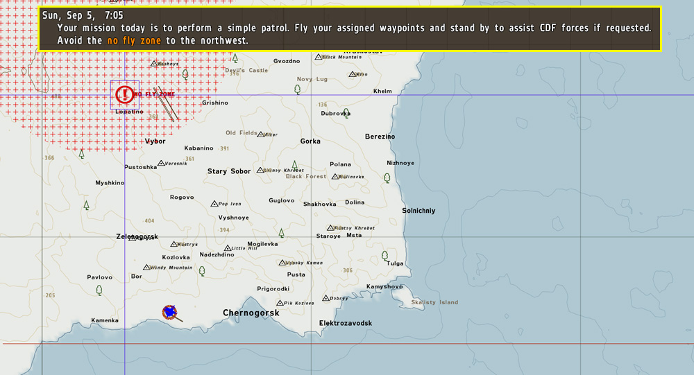Click the Skalisty Island label

click(x=434, y=302)
